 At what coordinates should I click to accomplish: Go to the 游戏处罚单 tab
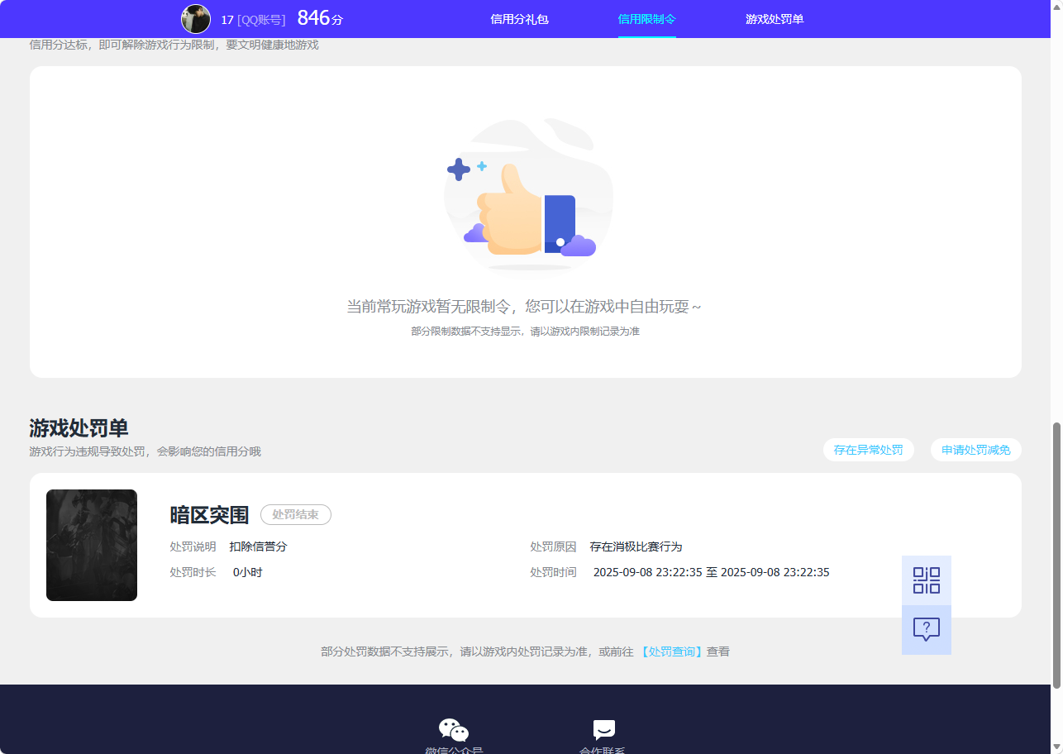pyautogui.click(x=775, y=19)
